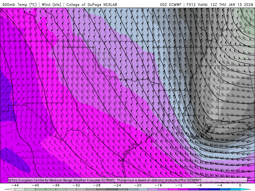255x191 pixels.
Task: Click the -28 colorbar label
Action: click(97, 185)
